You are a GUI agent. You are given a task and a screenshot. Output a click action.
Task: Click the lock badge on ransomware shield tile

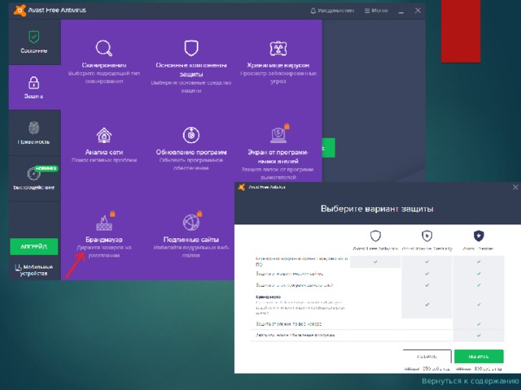pos(287,127)
